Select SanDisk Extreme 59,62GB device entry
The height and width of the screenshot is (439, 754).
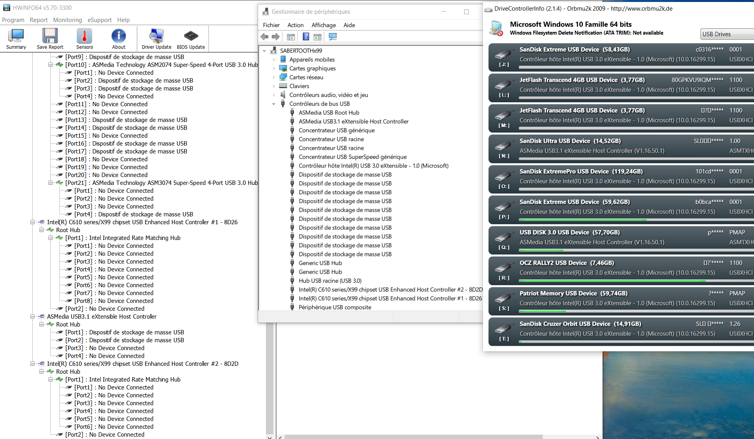point(621,210)
